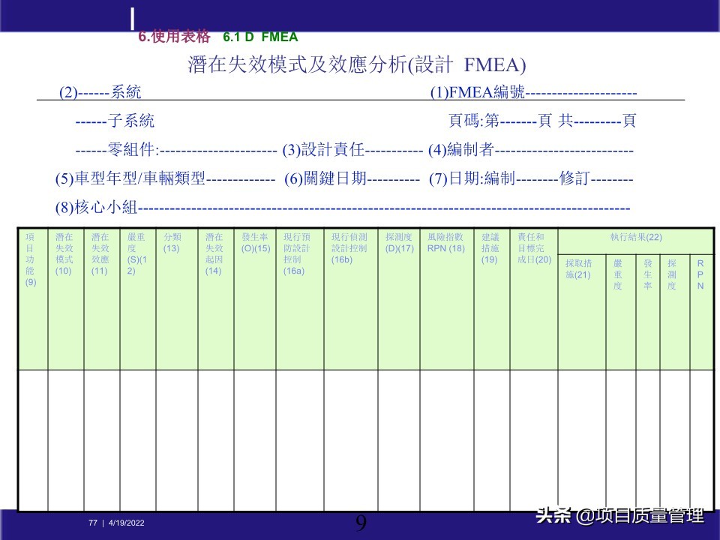Image resolution: width=720 pixels, height=540 pixels.
Task: Select the "6.1 D FMEA" label
Action: 261,35
